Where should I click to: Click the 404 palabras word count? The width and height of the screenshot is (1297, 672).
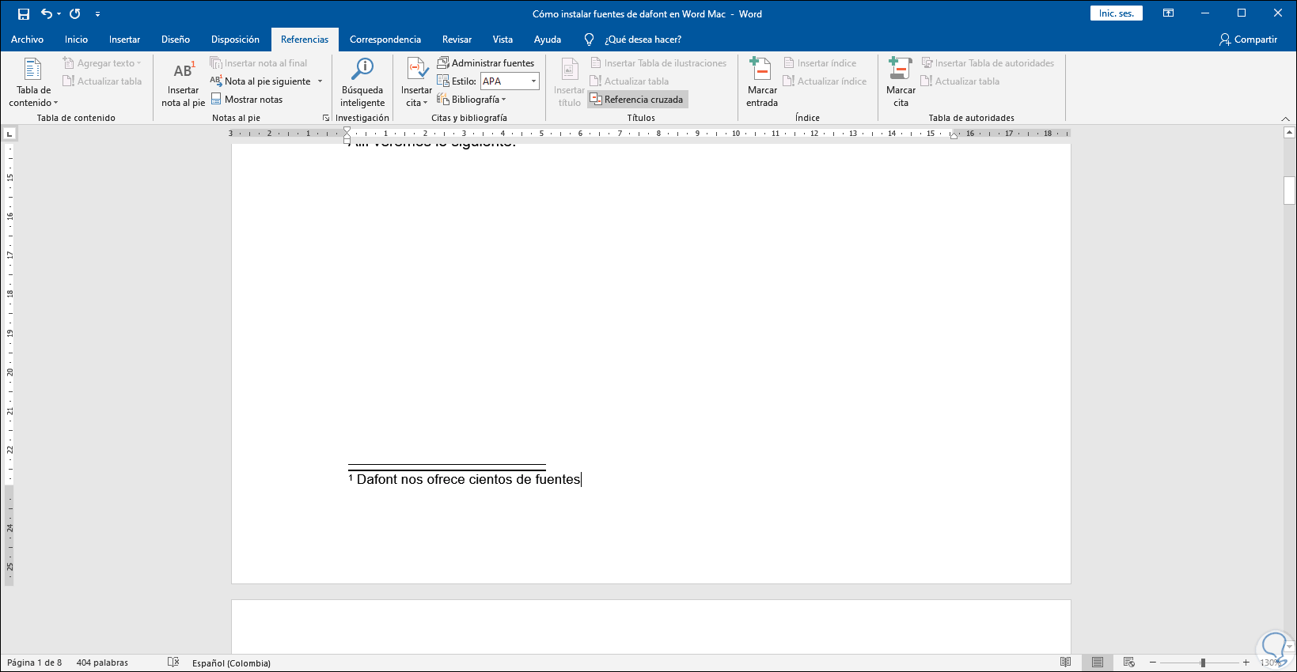[102, 663]
